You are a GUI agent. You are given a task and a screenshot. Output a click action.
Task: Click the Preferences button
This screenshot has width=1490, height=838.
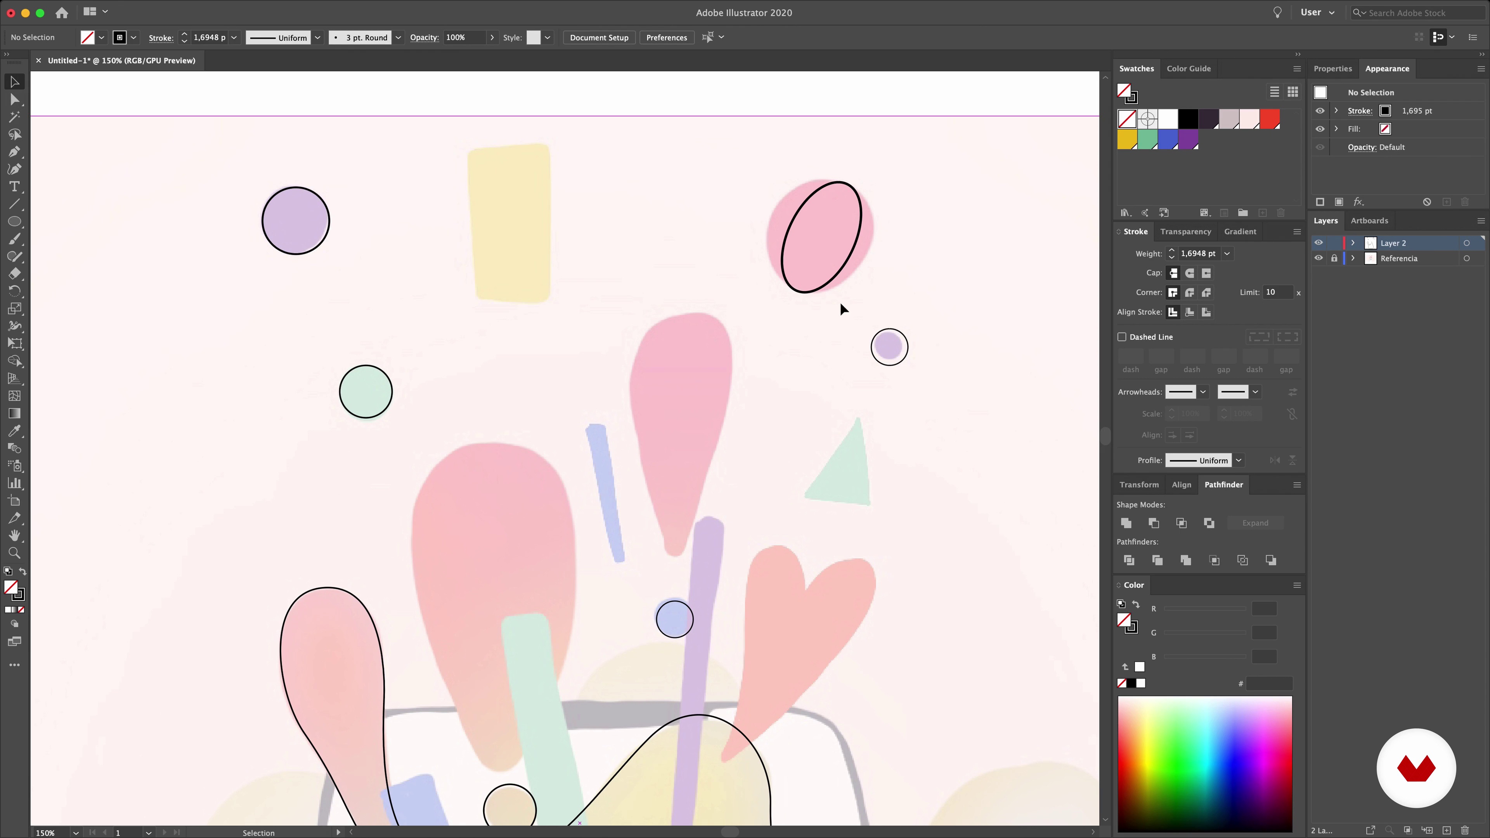pos(666,38)
